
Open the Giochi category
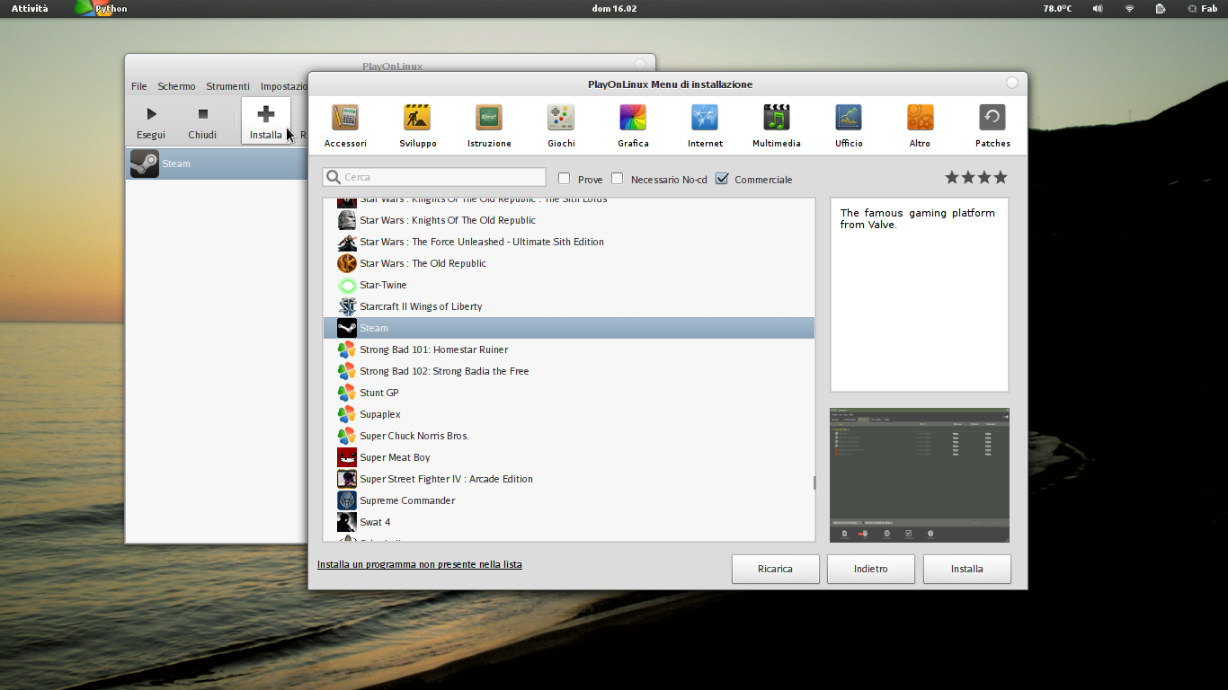click(x=561, y=126)
